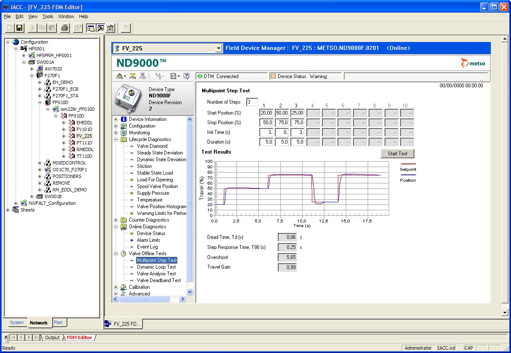
Task: Switch to the System tab
Action: pyautogui.click(x=17, y=323)
